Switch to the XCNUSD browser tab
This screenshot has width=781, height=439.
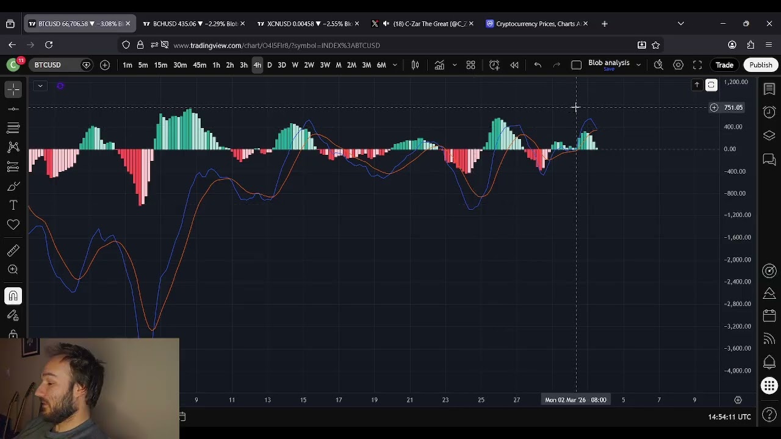coord(309,24)
